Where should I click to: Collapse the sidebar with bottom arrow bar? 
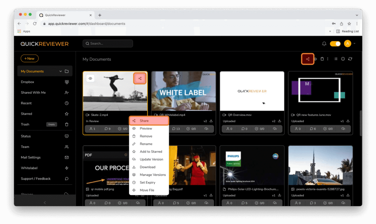tap(45, 202)
